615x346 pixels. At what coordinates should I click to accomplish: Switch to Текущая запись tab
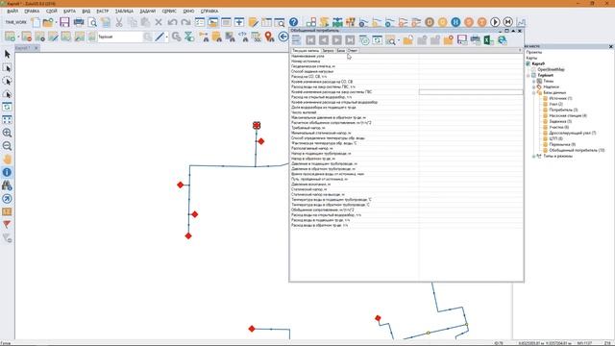(306, 51)
